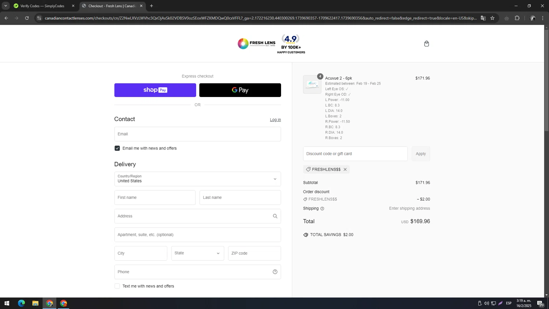The image size is (549, 309).
Task: Open the State dropdown
Action: [x=198, y=253]
